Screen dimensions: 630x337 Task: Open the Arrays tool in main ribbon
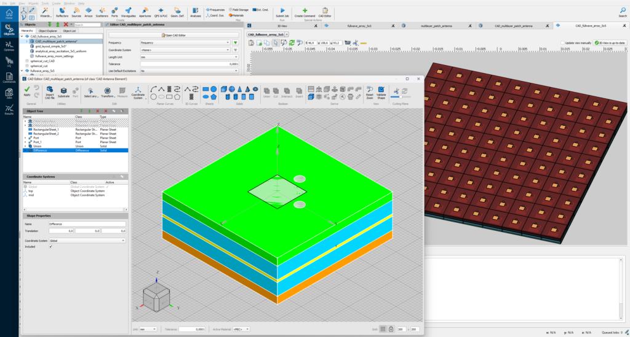click(89, 12)
